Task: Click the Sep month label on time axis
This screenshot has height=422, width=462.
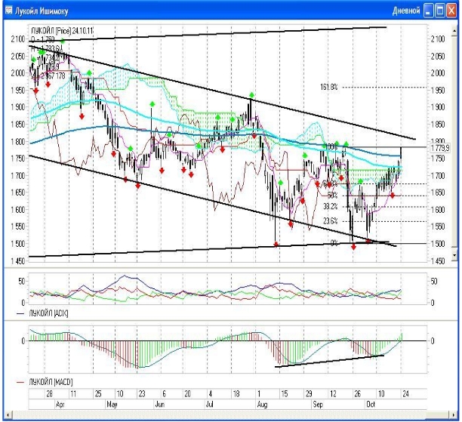Action: (x=318, y=405)
